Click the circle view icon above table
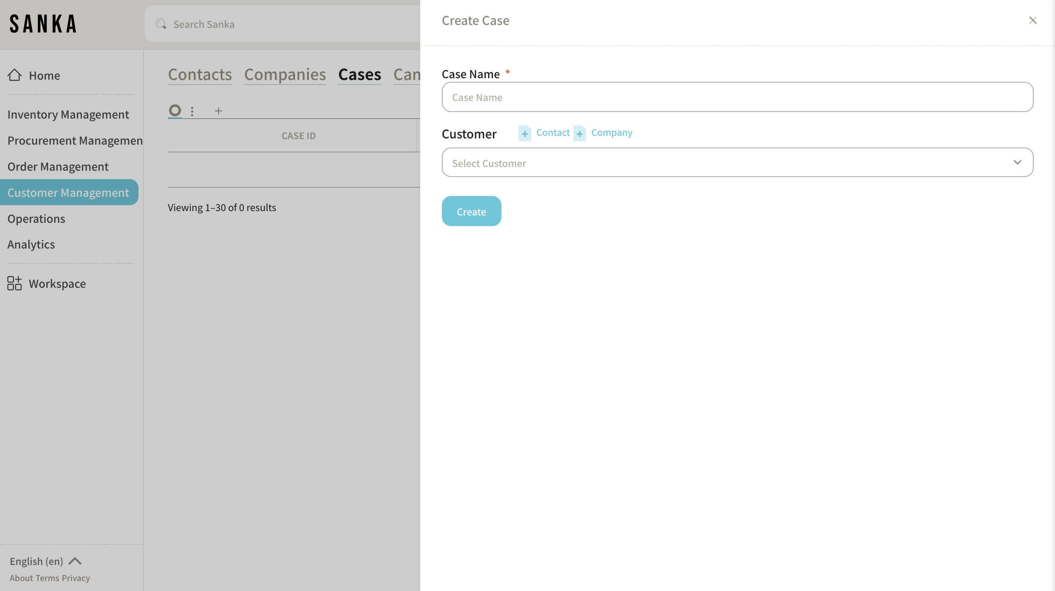1055x591 pixels. coord(175,110)
